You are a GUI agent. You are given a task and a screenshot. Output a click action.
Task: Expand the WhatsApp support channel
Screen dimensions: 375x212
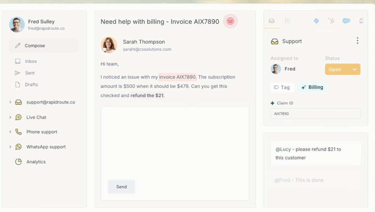click(x=10, y=147)
